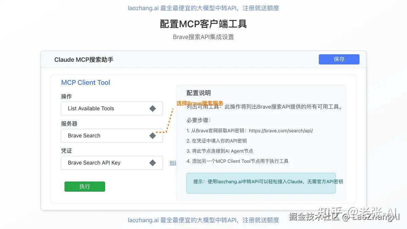Open the 服务器 Brave Search dropdown
407x229 pixels.
(x=112, y=136)
